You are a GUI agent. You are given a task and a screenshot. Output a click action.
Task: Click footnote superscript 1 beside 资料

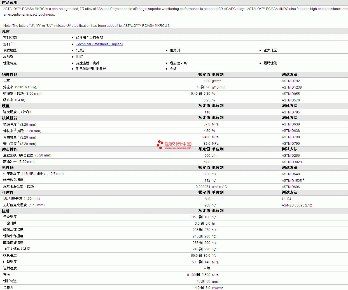12,43
